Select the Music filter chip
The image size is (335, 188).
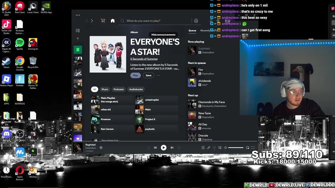(105, 89)
